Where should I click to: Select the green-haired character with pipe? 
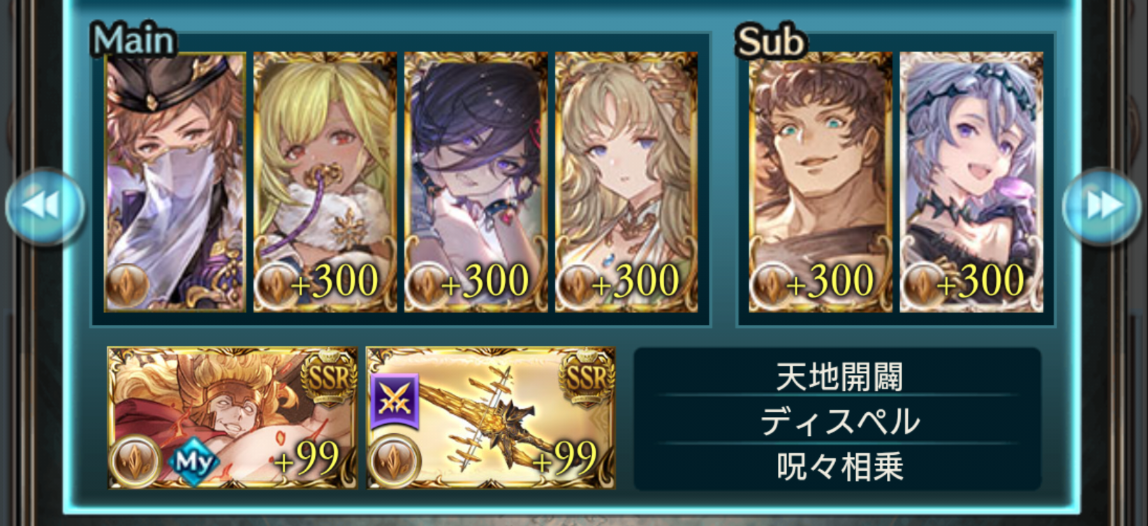pos(325,182)
